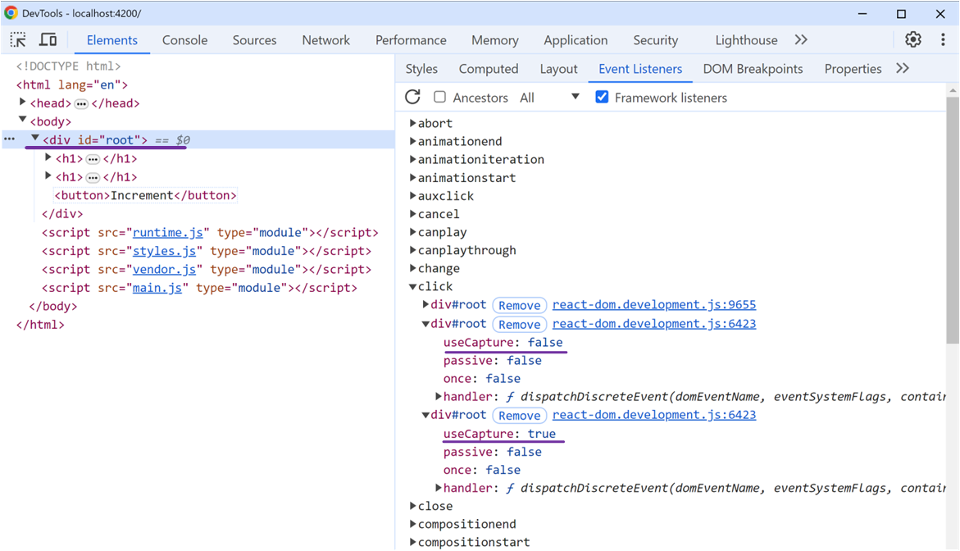Open the main.js script link
960x551 pixels.
157,287
